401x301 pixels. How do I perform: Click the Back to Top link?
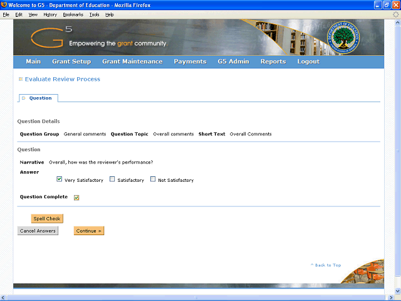[x=326, y=265]
